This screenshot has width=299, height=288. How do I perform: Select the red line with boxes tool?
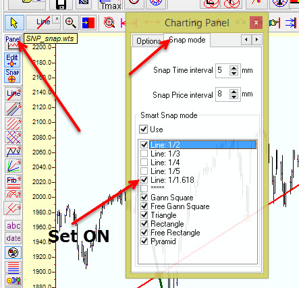point(13,208)
